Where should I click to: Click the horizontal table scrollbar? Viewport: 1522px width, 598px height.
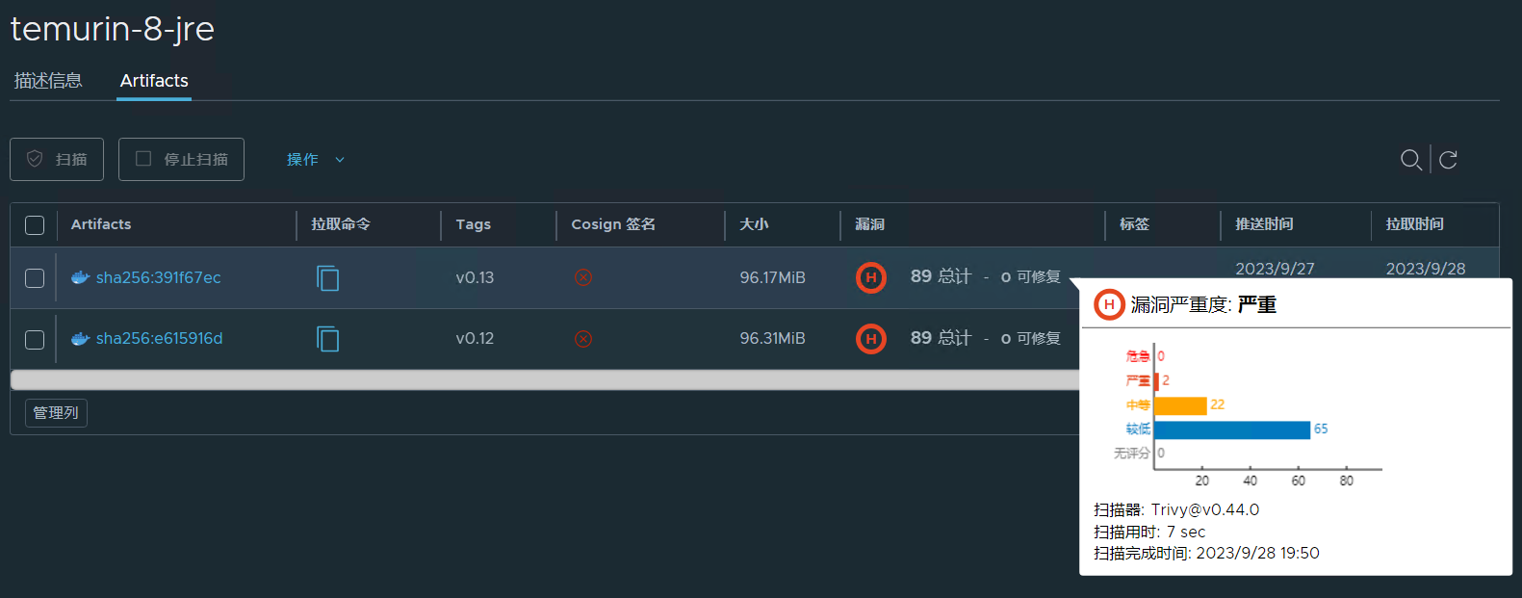tap(545, 380)
